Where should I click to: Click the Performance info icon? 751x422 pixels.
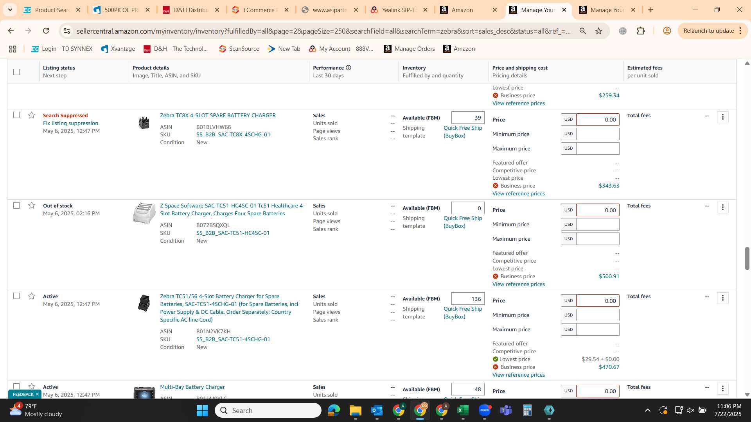coord(349,68)
